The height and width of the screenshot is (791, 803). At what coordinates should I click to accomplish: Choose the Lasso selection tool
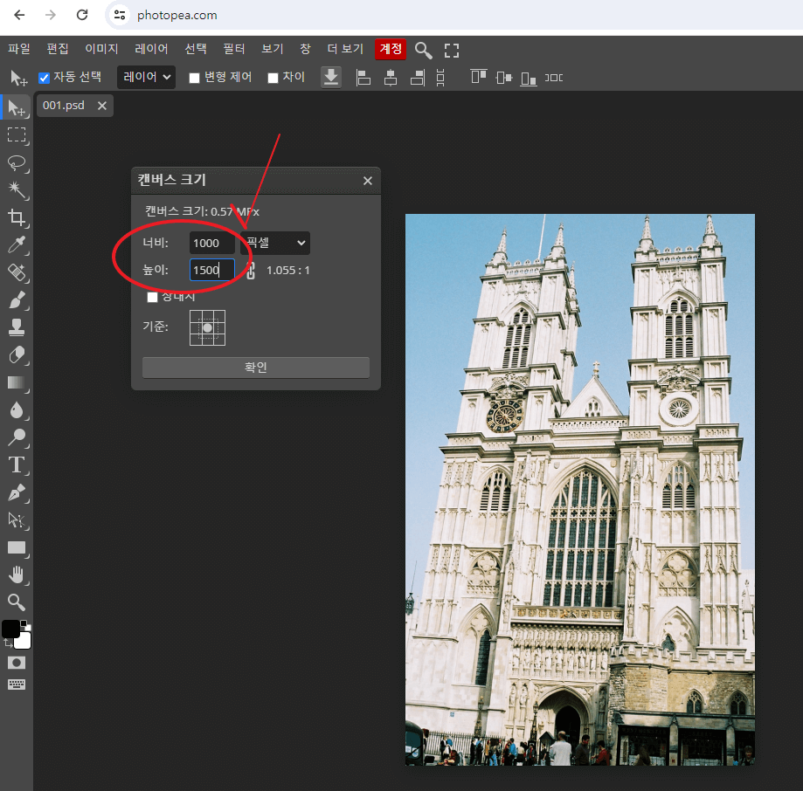pyautogui.click(x=17, y=162)
